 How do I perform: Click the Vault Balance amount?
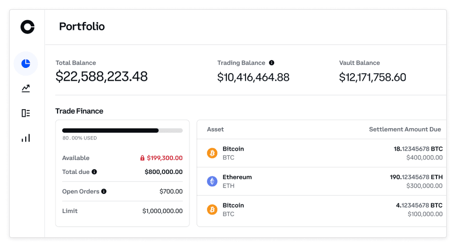372,78
